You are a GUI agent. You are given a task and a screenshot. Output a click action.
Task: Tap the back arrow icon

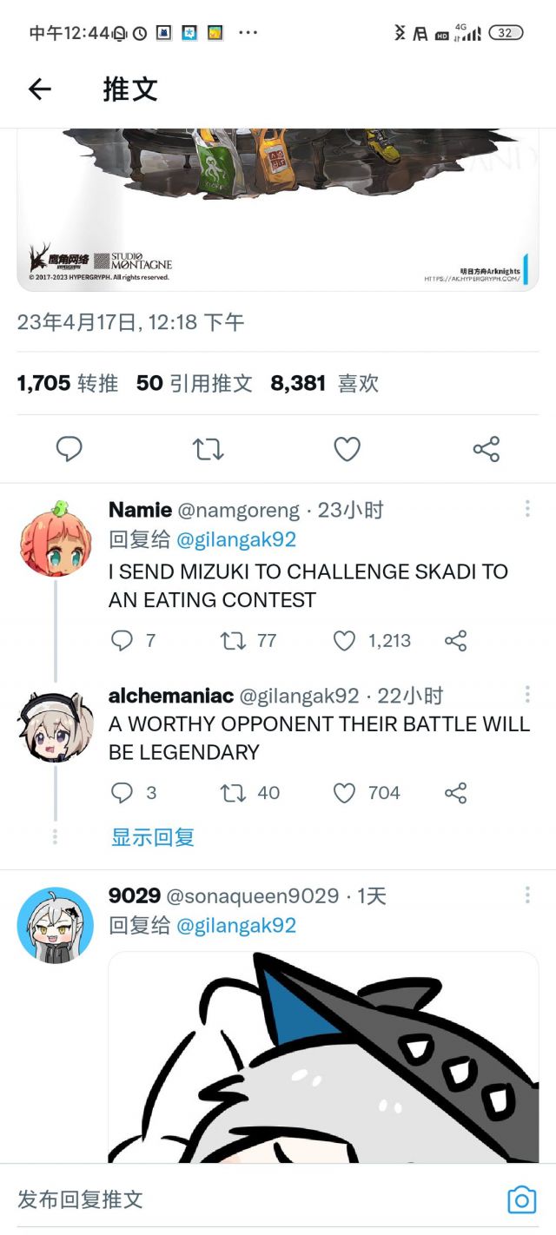(40, 89)
